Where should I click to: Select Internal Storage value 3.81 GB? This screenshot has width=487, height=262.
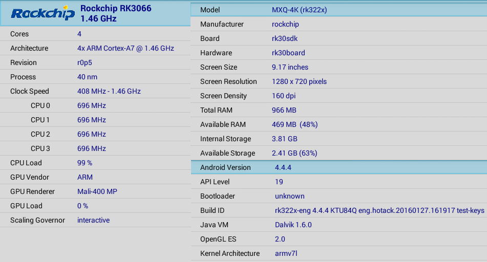click(285, 139)
